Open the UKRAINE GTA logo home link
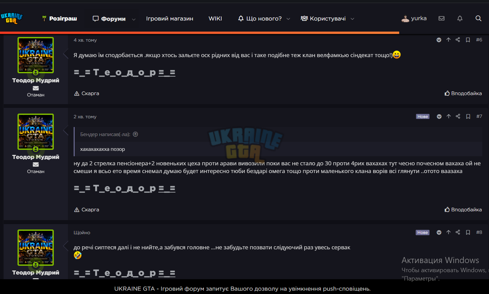This screenshot has height=294, width=489. coord(11,18)
